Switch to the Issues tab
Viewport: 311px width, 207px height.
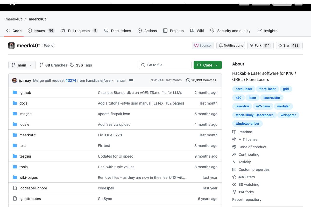coord(41,31)
